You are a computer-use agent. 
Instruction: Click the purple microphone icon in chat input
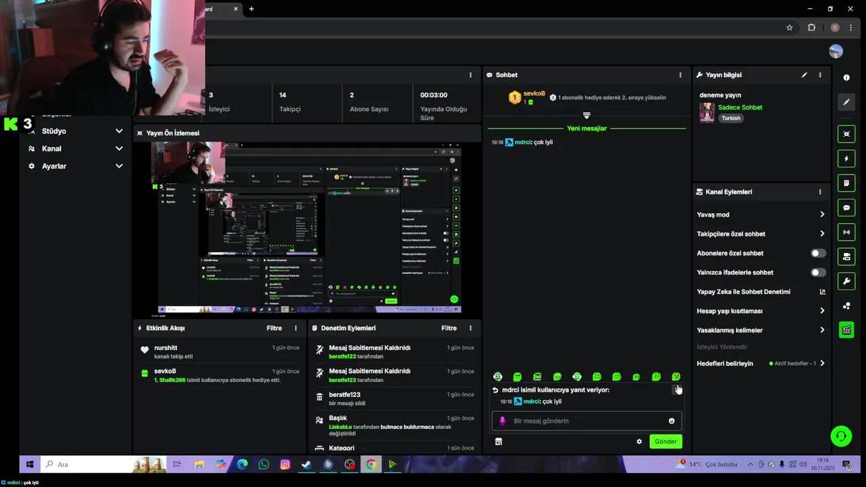pos(502,421)
